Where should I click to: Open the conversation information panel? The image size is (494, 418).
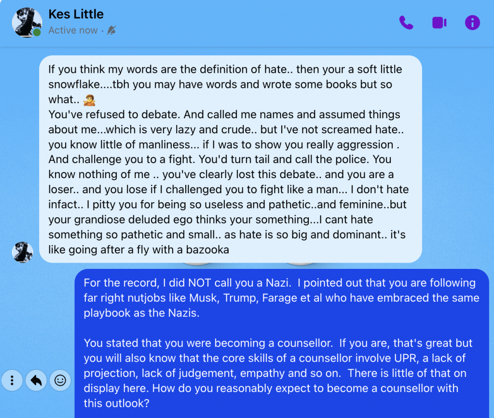click(x=472, y=23)
